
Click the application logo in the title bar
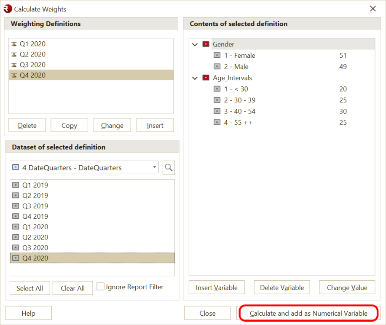coord(7,8)
